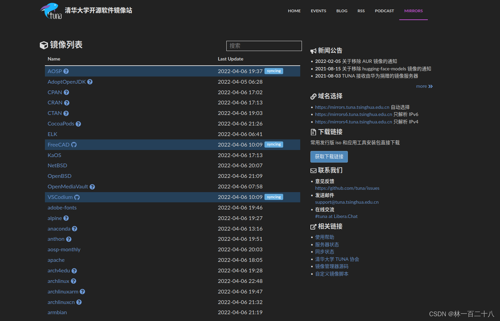
Task: Open the help icon next to archlinuxarm
Action: pyautogui.click(x=82, y=292)
